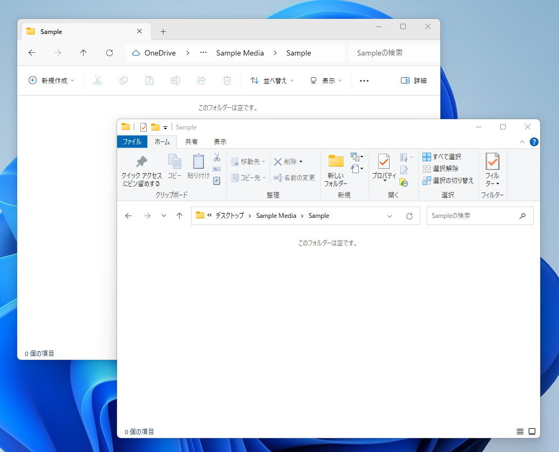Image resolution: width=559 pixels, height=452 pixels.
Task: Click OneDrive cloud icon in address bar
Action: click(x=136, y=53)
